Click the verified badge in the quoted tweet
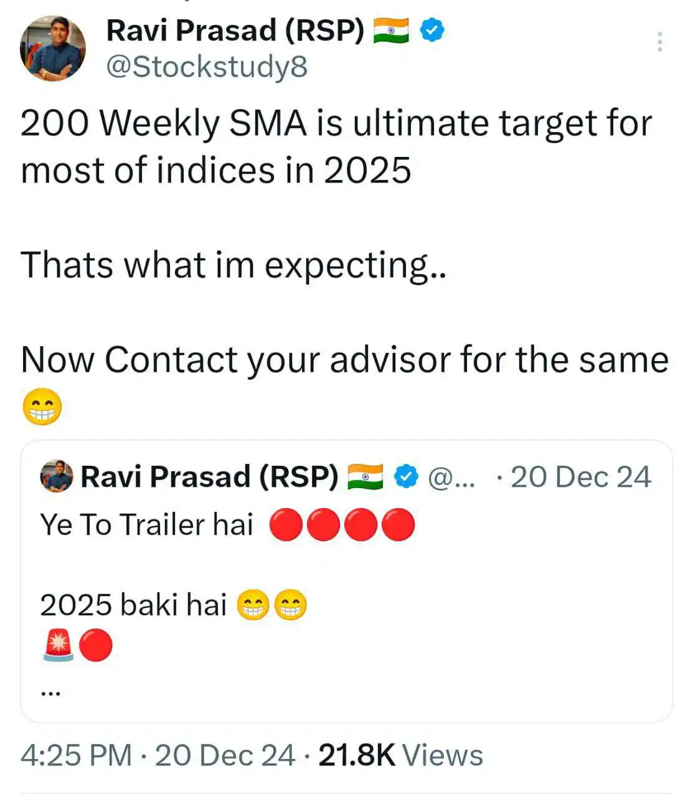Image resolution: width=693 pixels, height=797 pixels. (405, 476)
